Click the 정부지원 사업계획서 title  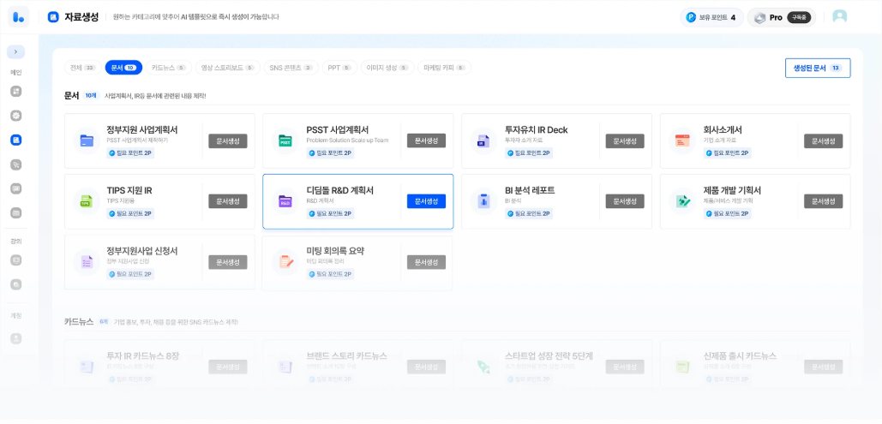pyautogui.click(x=142, y=130)
